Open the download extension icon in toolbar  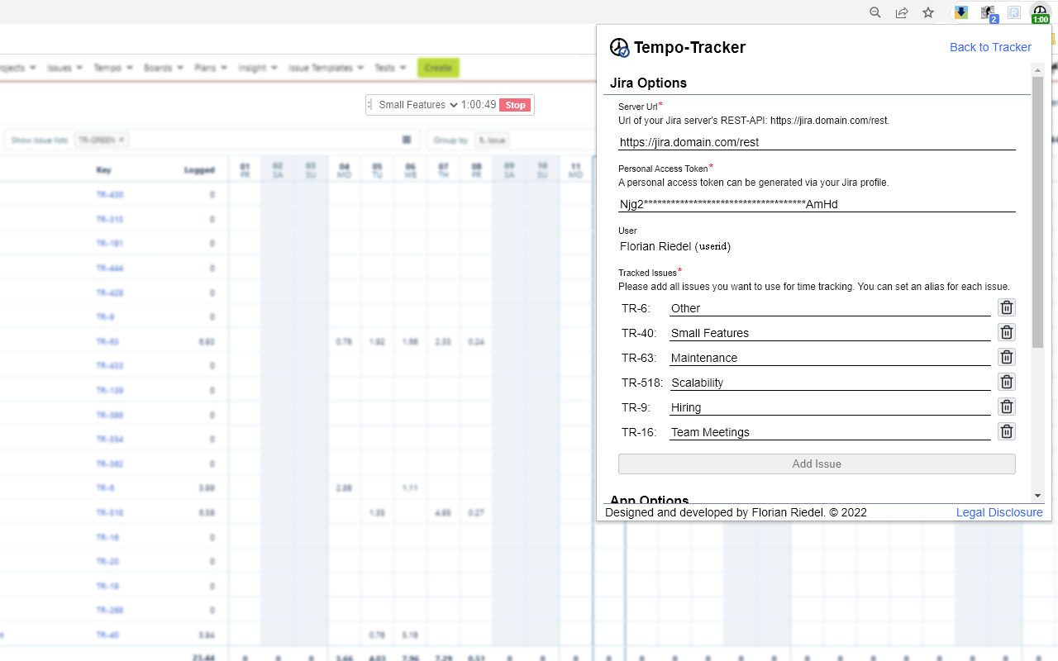(961, 12)
